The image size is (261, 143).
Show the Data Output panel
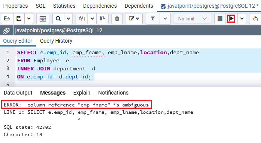18,93
